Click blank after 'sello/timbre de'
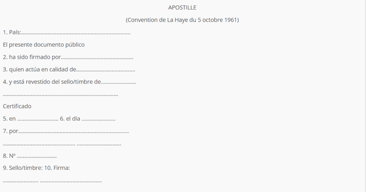The image size is (366, 192). [119, 82]
